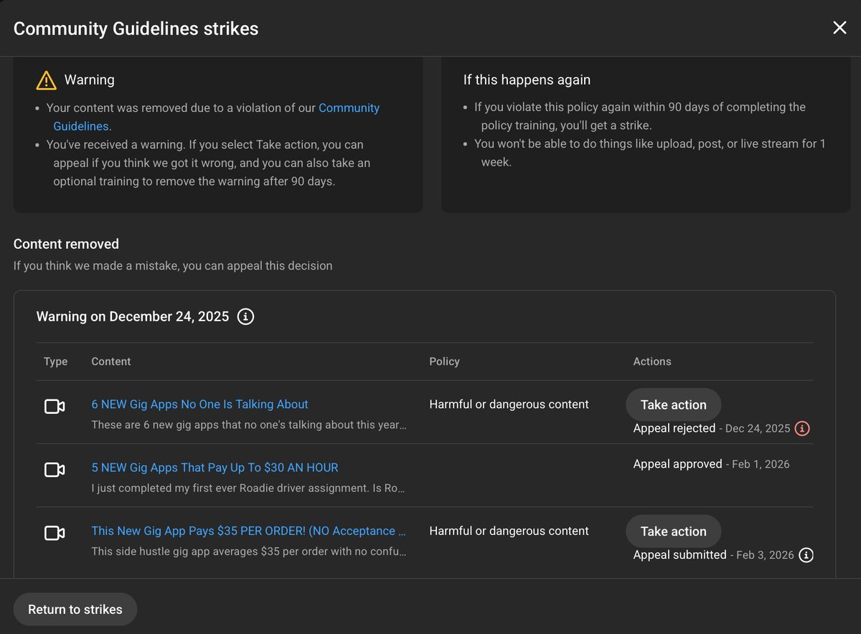Click the Content column header
The height and width of the screenshot is (634, 861).
coord(111,361)
